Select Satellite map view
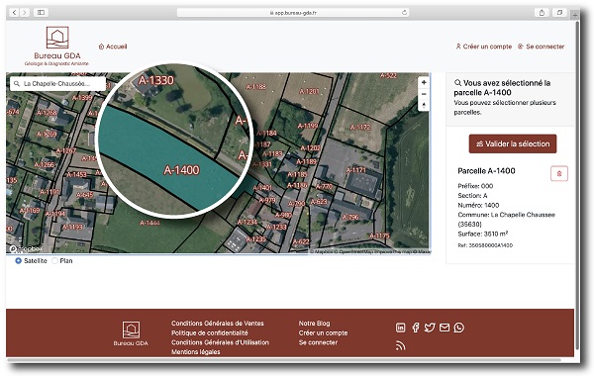Image resolution: width=594 pixels, height=376 pixels. point(18,261)
